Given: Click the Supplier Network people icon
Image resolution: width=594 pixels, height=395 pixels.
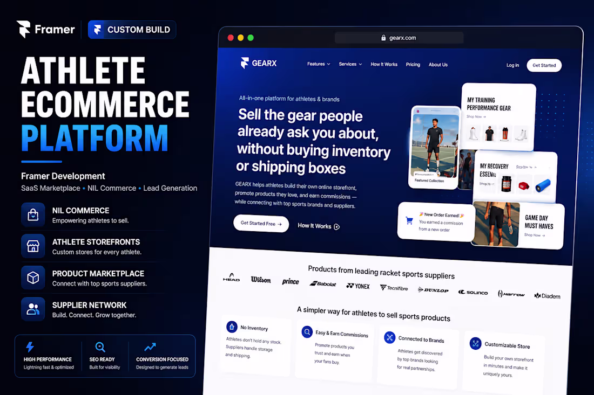Looking at the screenshot, I should tap(33, 309).
